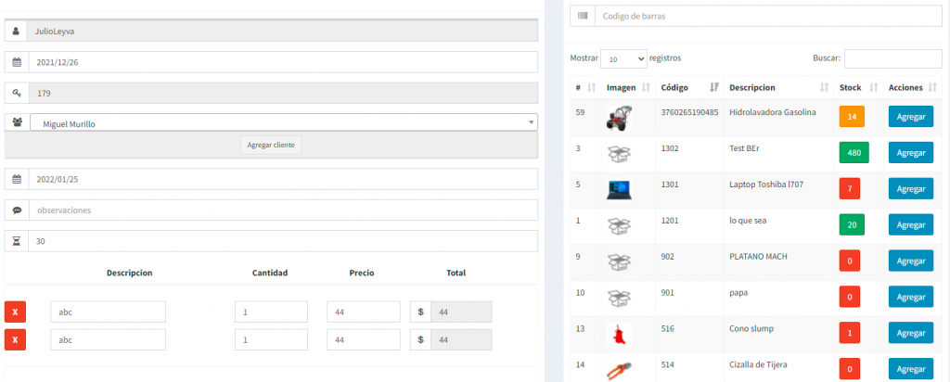This screenshot has height=382, width=950.
Task: Click the hourglass icon beside 30
Action: [17, 241]
